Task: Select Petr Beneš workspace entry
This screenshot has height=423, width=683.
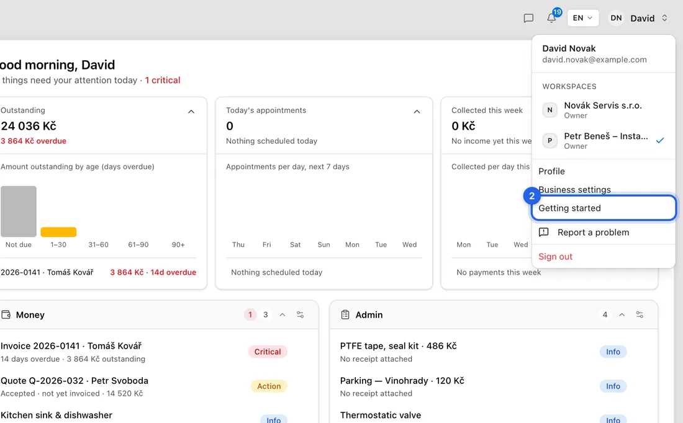Action: 604,141
